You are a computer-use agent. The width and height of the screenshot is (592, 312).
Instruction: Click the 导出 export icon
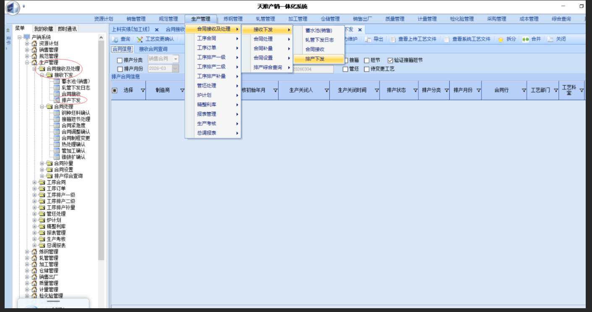coord(368,39)
